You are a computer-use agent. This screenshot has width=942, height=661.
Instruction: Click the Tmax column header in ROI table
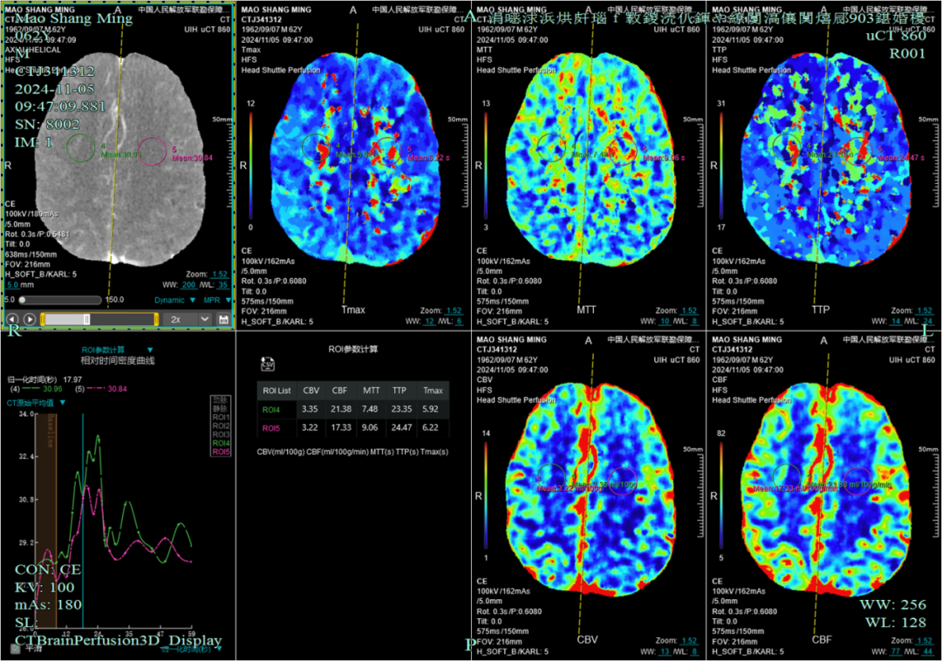tap(433, 391)
